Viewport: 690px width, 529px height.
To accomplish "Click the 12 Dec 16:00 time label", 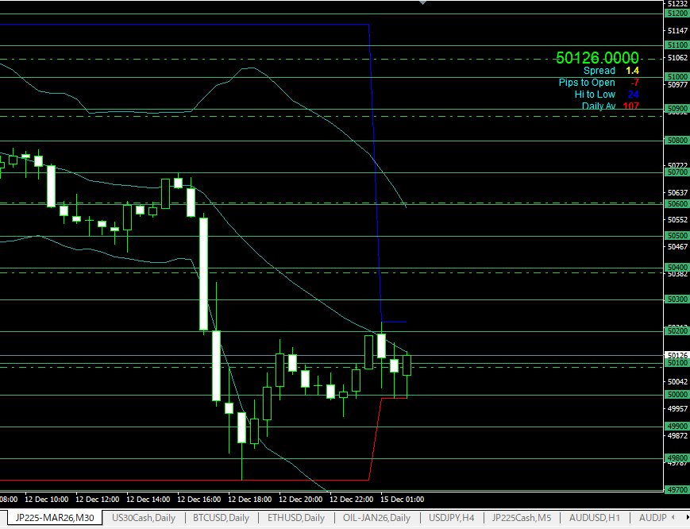I will (x=199, y=500).
